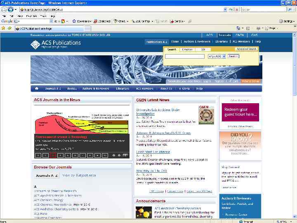297x223 pixels.
Task: Open the Google toolbar search field dropdown
Action: (x=51, y=21)
